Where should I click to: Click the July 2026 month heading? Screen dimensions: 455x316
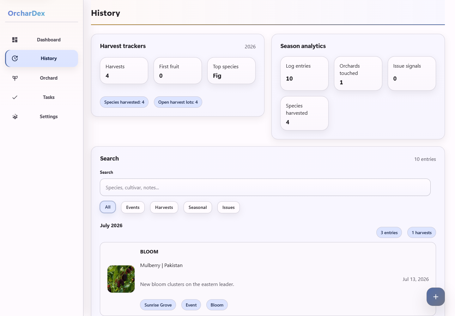(x=111, y=226)
